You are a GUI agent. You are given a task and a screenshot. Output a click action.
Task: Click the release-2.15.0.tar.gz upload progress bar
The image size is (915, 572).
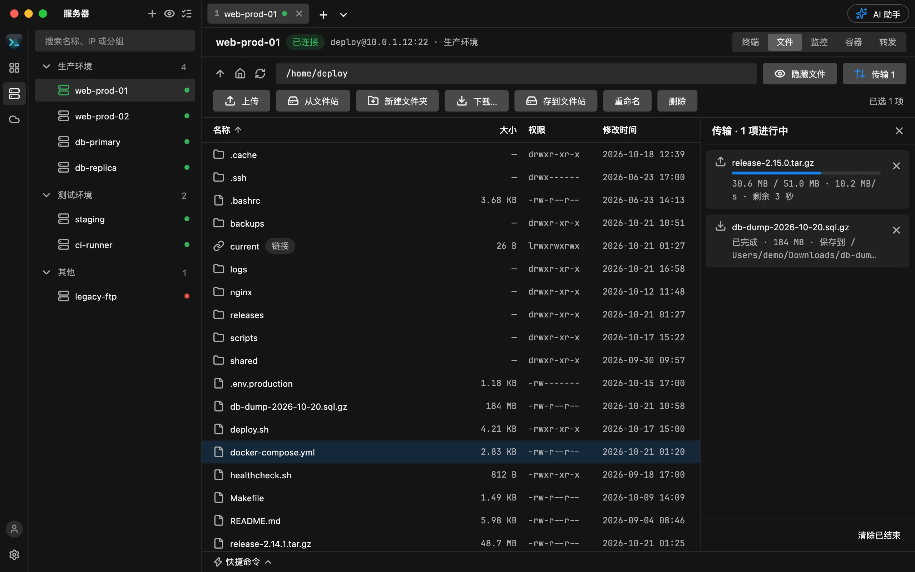pyautogui.click(x=806, y=173)
